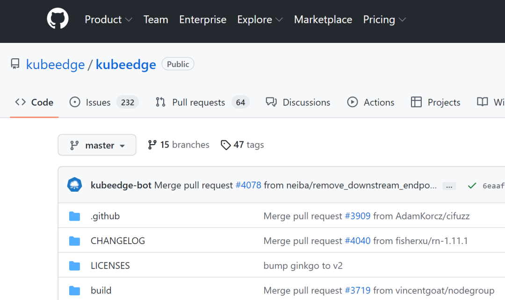Open the Pricing dropdown menu
The image size is (505, 300).
(x=384, y=20)
